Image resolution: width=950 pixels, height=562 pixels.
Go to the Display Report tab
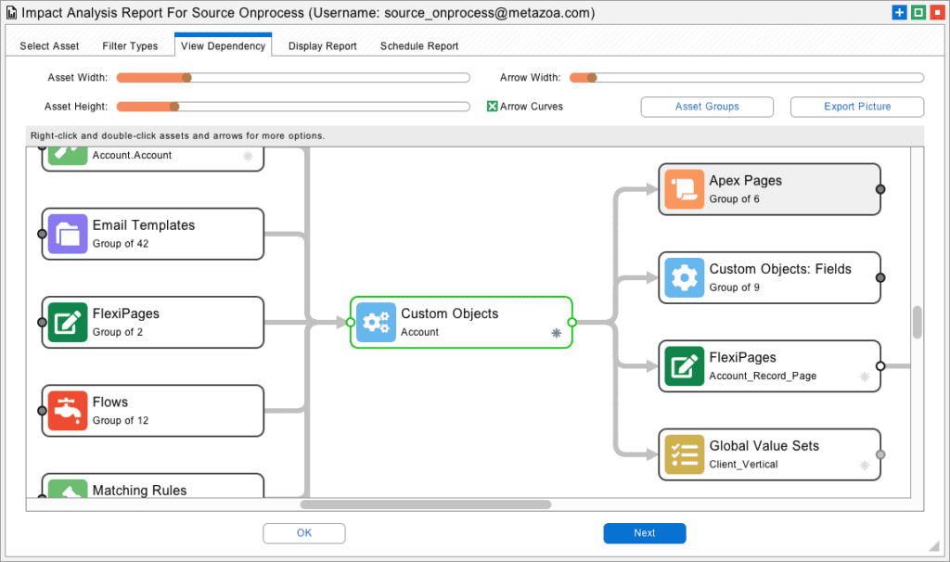pos(322,46)
